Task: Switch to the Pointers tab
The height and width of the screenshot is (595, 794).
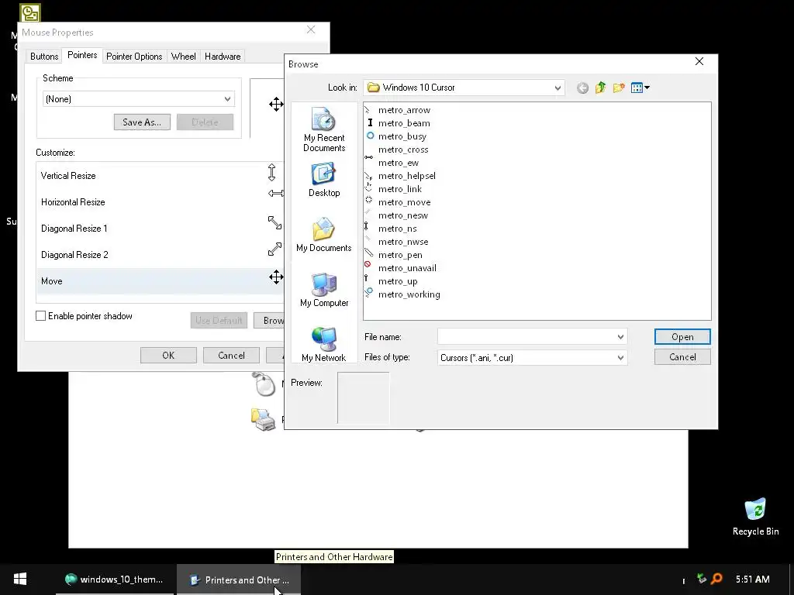Action: (82, 55)
